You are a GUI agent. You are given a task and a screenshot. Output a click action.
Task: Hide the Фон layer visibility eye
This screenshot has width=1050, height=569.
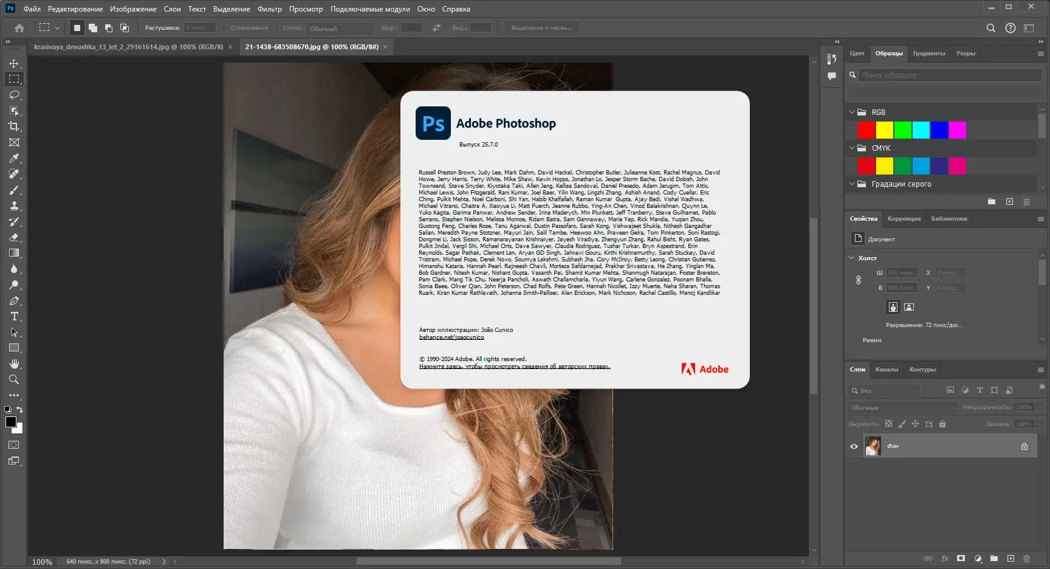click(x=854, y=446)
